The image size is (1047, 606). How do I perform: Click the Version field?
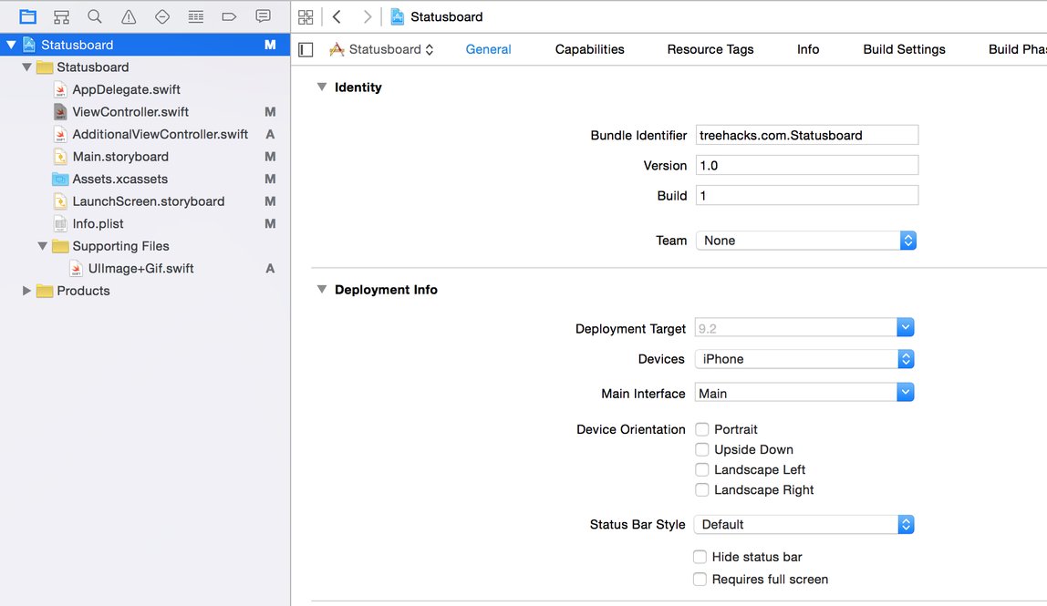[x=806, y=166]
